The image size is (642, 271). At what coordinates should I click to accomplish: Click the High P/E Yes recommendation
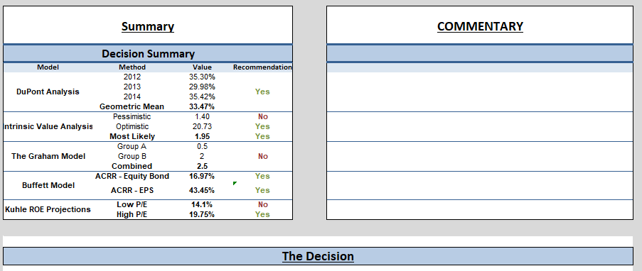[262, 214]
